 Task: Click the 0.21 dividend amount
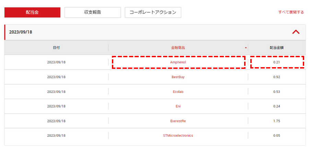coord(277,62)
